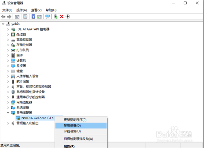Collapse the yebin root node
The height and width of the screenshot is (148, 204).
click(x=3, y=24)
